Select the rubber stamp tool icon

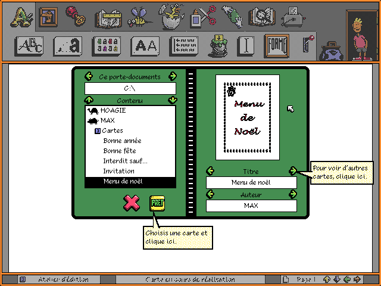pyautogui.click(x=74, y=15)
